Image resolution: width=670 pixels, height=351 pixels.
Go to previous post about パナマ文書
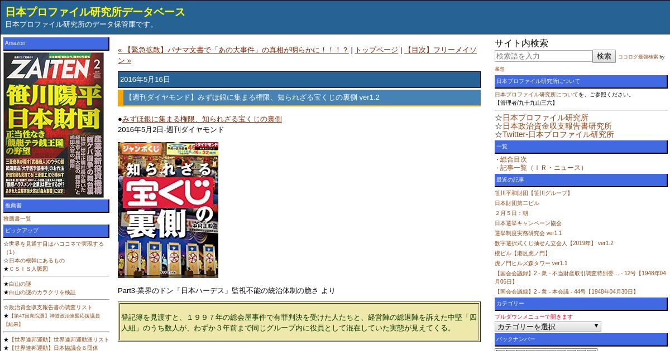click(x=233, y=50)
